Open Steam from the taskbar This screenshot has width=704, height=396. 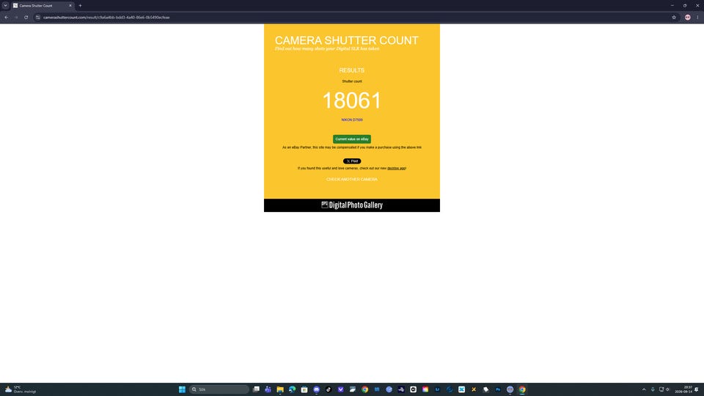401,389
